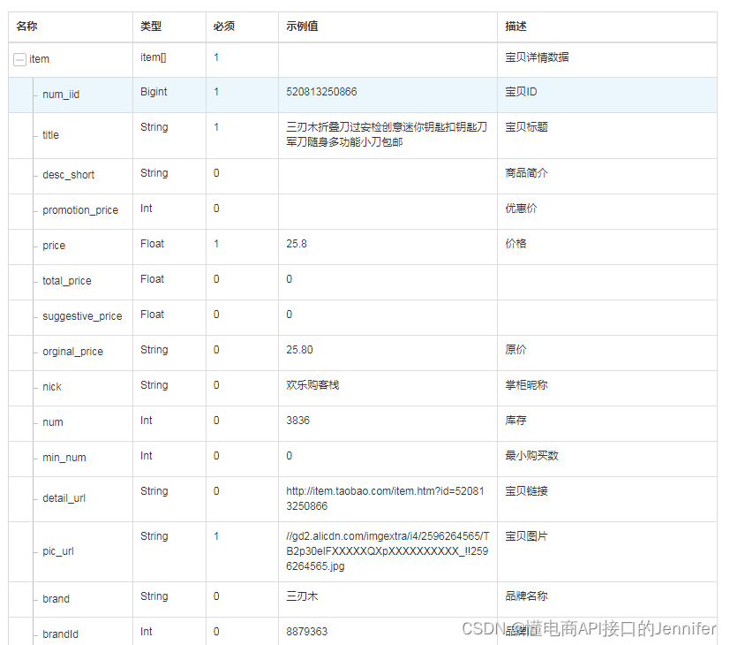Select the 描述 column header
Image resolution: width=730 pixels, height=645 pixels.
pos(516,27)
